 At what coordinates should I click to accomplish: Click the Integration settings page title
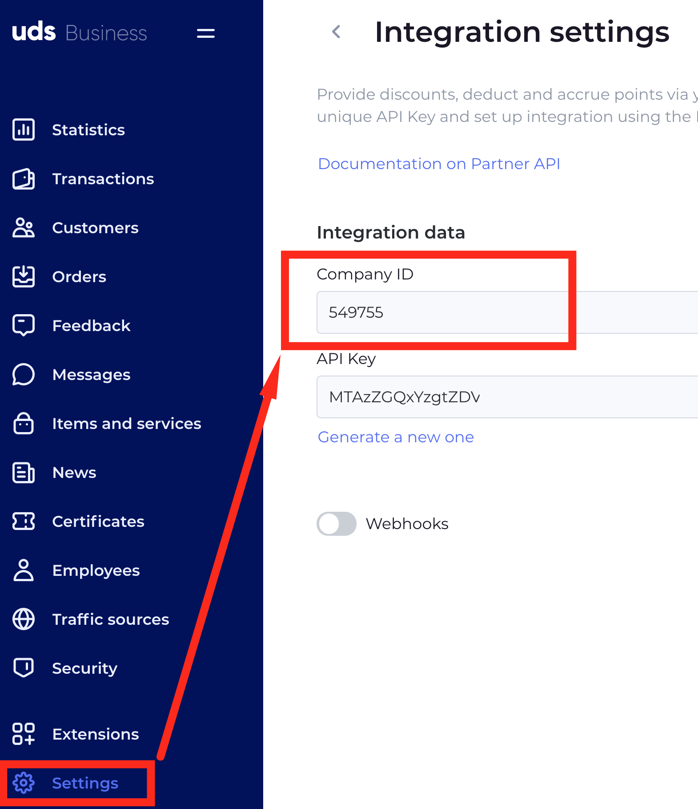tap(522, 32)
